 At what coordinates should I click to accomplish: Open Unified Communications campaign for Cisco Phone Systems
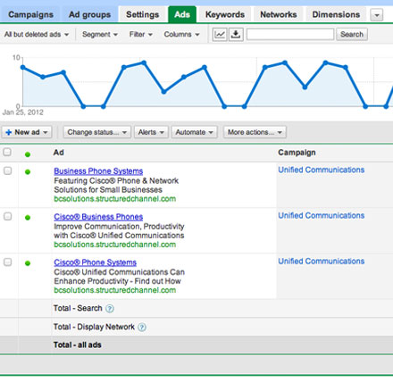click(x=322, y=262)
